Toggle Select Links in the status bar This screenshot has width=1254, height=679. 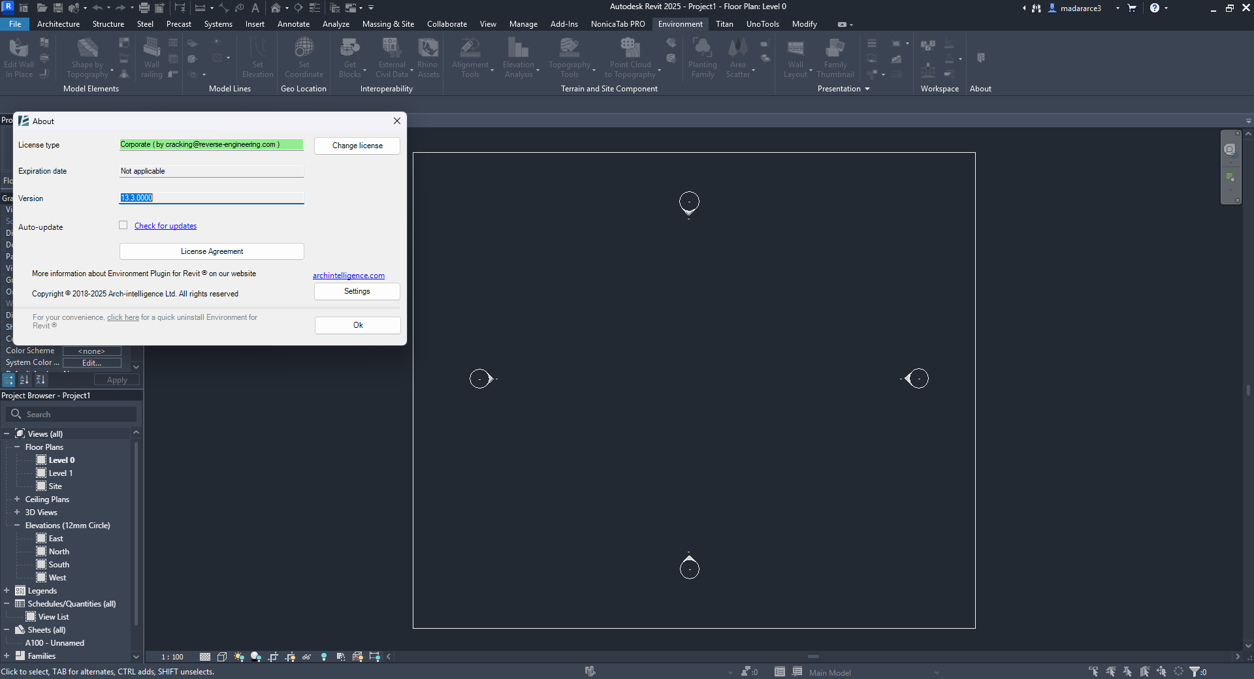[x=1093, y=671]
